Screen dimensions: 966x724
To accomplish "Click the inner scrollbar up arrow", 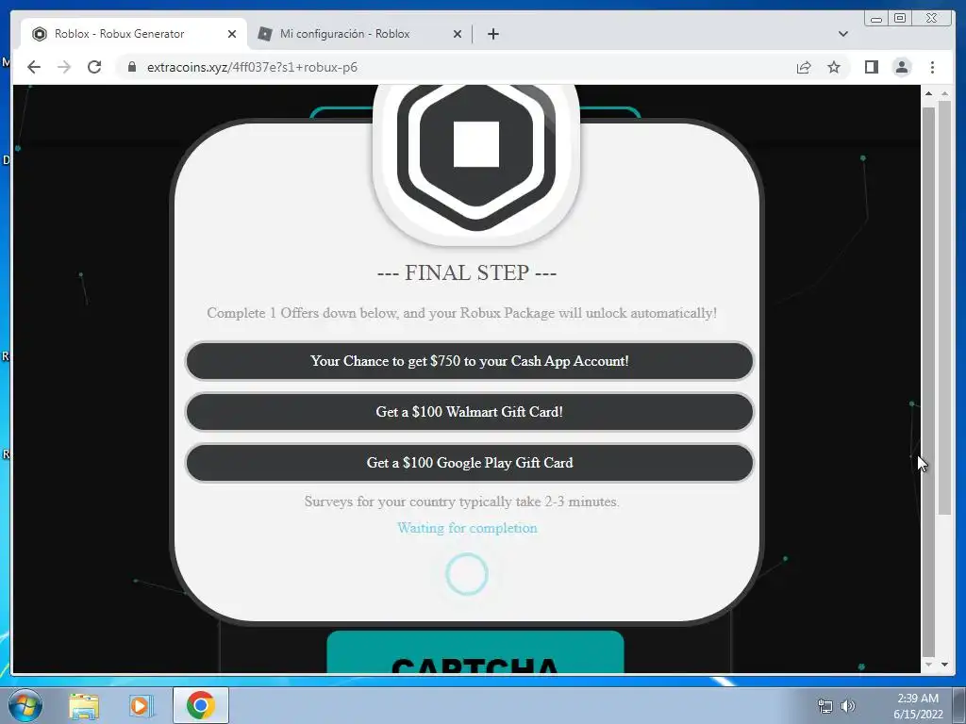I will pos(928,93).
